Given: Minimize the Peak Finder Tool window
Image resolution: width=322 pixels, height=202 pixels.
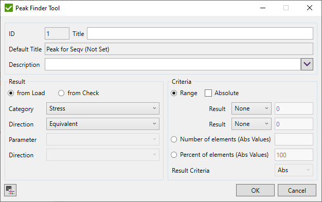Looking at the screenshot, I should [263, 8].
